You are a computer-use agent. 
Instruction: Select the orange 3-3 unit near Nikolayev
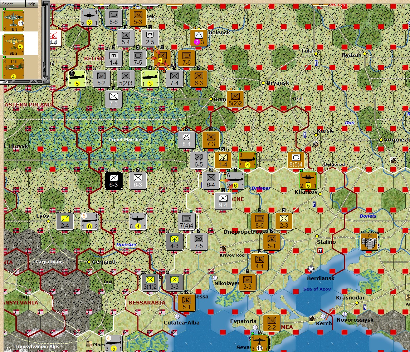[247, 282]
